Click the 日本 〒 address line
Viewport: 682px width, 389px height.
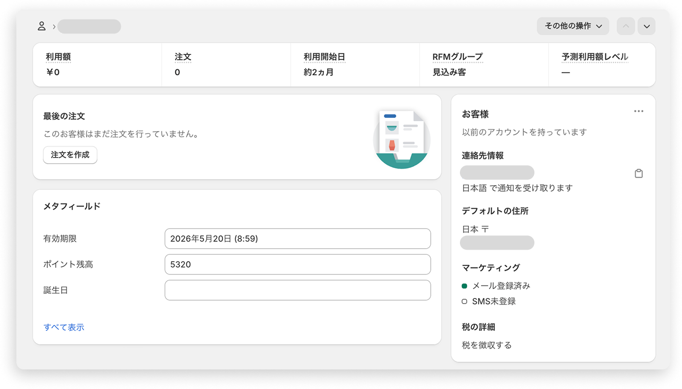coord(475,229)
